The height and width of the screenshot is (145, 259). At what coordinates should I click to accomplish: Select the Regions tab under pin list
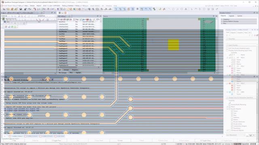[x=75, y=70]
